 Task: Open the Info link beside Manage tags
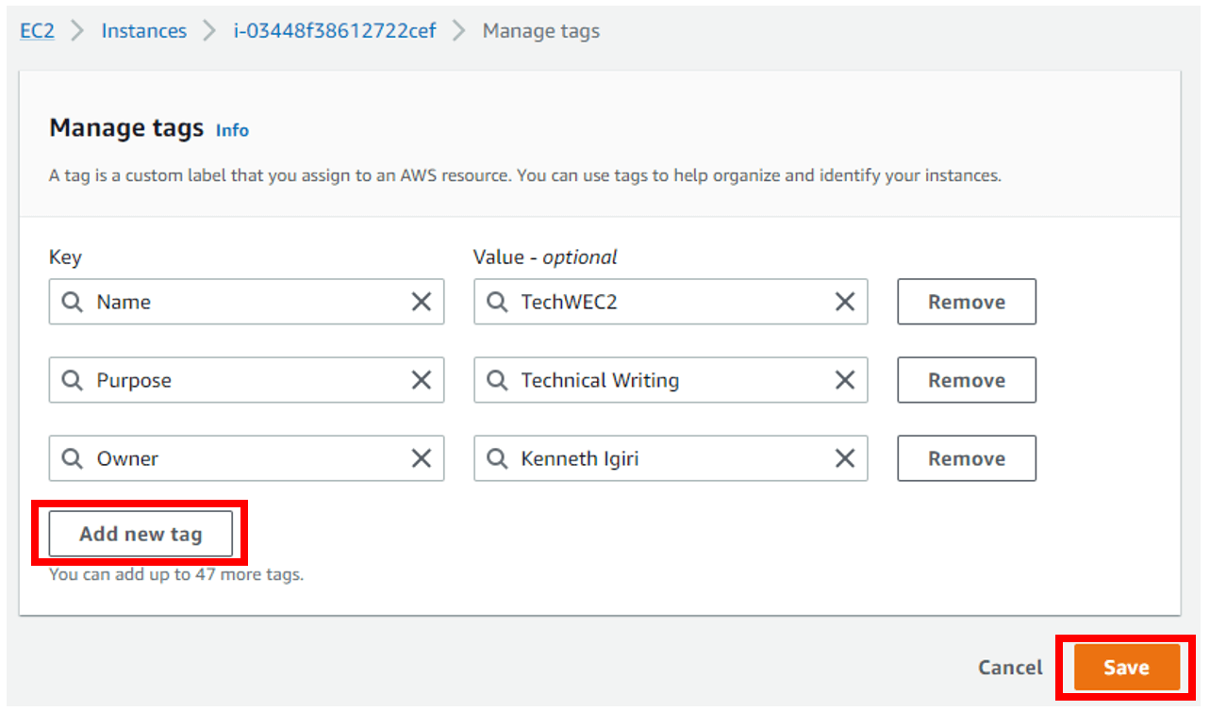pos(232,130)
